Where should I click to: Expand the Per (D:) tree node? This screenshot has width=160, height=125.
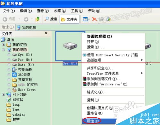tap(9, 60)
